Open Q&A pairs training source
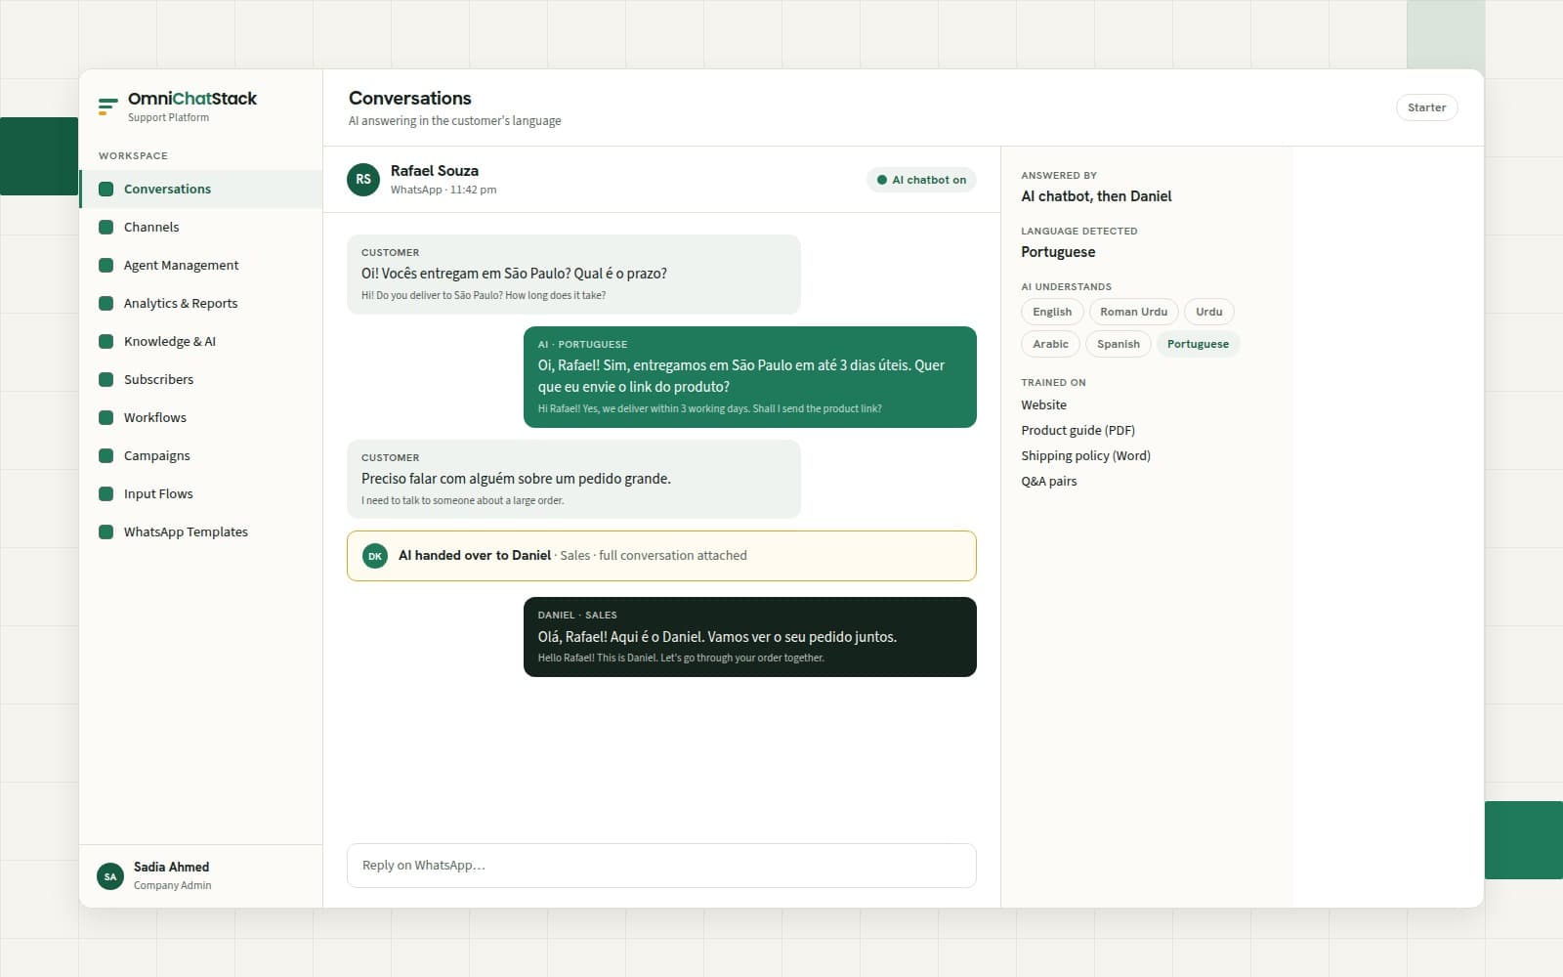The height and width of the screenshot is (977, 1563). tap(1048, 481)
